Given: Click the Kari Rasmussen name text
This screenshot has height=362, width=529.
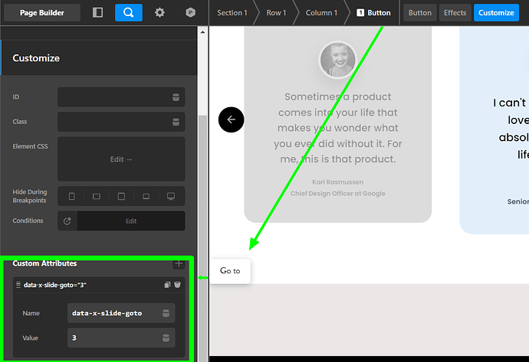Looking at the screenshot, I should coord(337,182).
